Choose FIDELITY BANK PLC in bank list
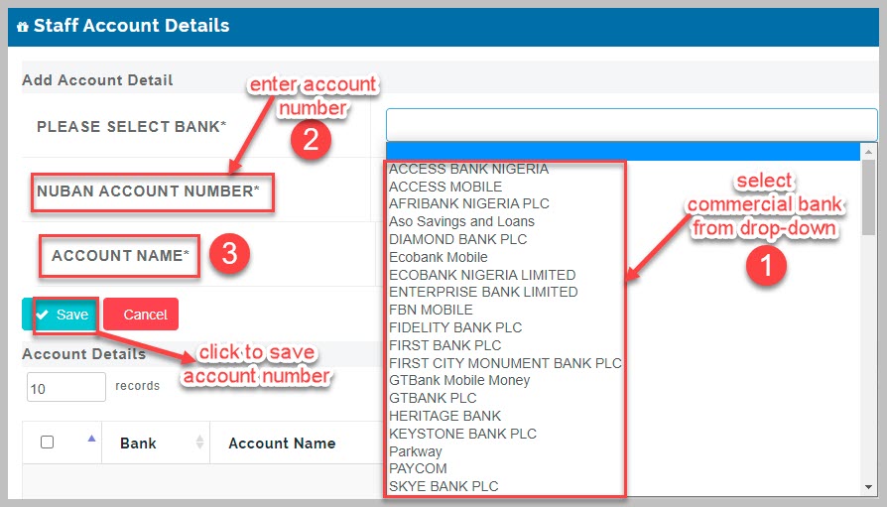The height and width of the screenshot is (507, 887). click(455, 327)
